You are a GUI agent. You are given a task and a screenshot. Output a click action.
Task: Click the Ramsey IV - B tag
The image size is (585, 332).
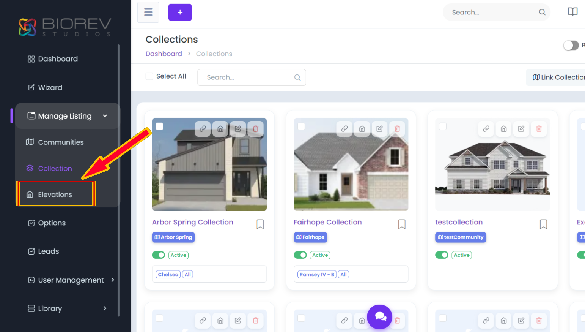tap(317, 274)
